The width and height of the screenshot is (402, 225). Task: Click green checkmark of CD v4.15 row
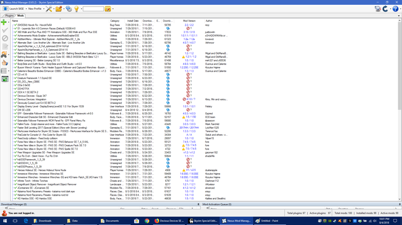point(16,74)
